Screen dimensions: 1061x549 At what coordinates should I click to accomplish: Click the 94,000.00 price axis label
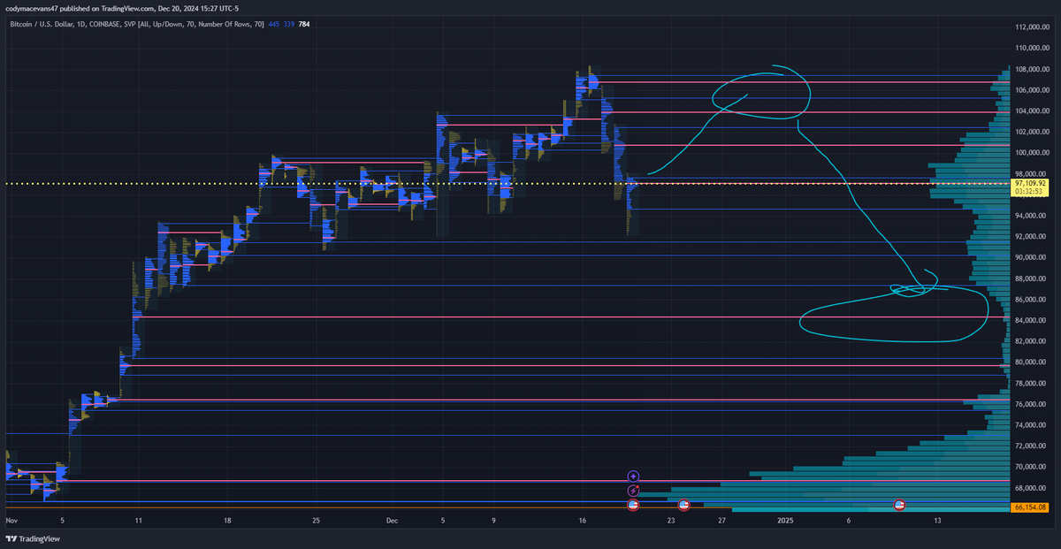(1031, 216)
